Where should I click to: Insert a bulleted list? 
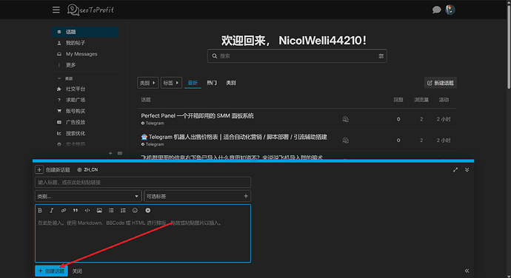(111, 211)
